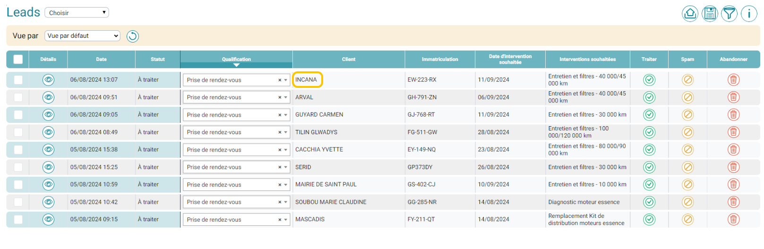Click the refresh view circular arrow icon
Image resolution: width=764 pixels, height=249 pixels.
coord(133,36)
